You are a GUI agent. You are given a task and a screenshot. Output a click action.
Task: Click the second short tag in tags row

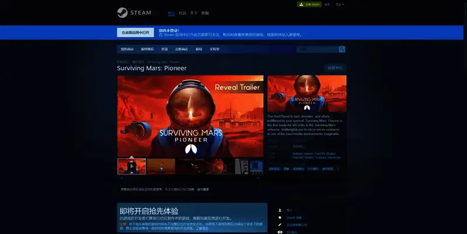coord(286,169)
